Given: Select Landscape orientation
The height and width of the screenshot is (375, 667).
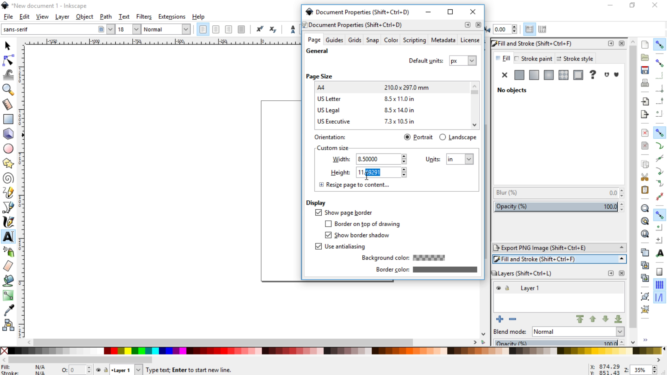Looking at the screenshot, I should (x=458, y=137).
